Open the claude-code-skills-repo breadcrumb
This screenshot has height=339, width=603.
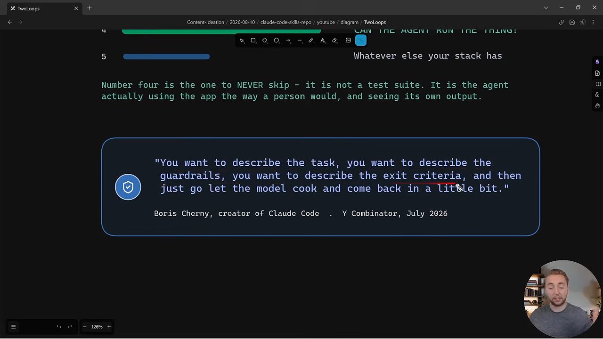coord(285,22)
